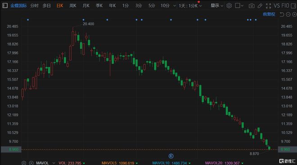Click left axis current price tag 8.960
The width and height of the screenshot is (297, 165).
[x=11, y=149]
